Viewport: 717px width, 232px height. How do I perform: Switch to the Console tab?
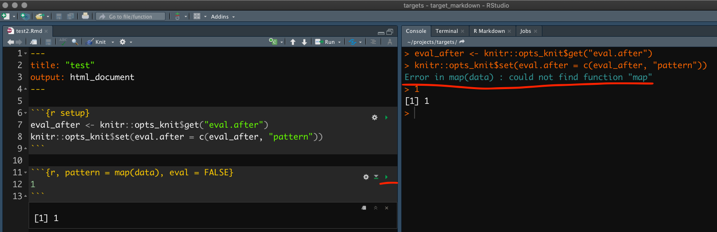416,31
